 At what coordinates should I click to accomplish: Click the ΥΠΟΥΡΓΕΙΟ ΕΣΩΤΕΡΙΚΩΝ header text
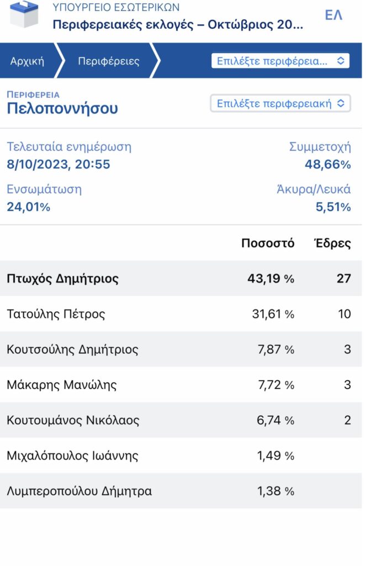click(116, 7)
